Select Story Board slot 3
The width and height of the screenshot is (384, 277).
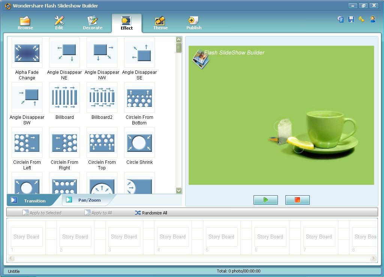[x=124, y=237]
